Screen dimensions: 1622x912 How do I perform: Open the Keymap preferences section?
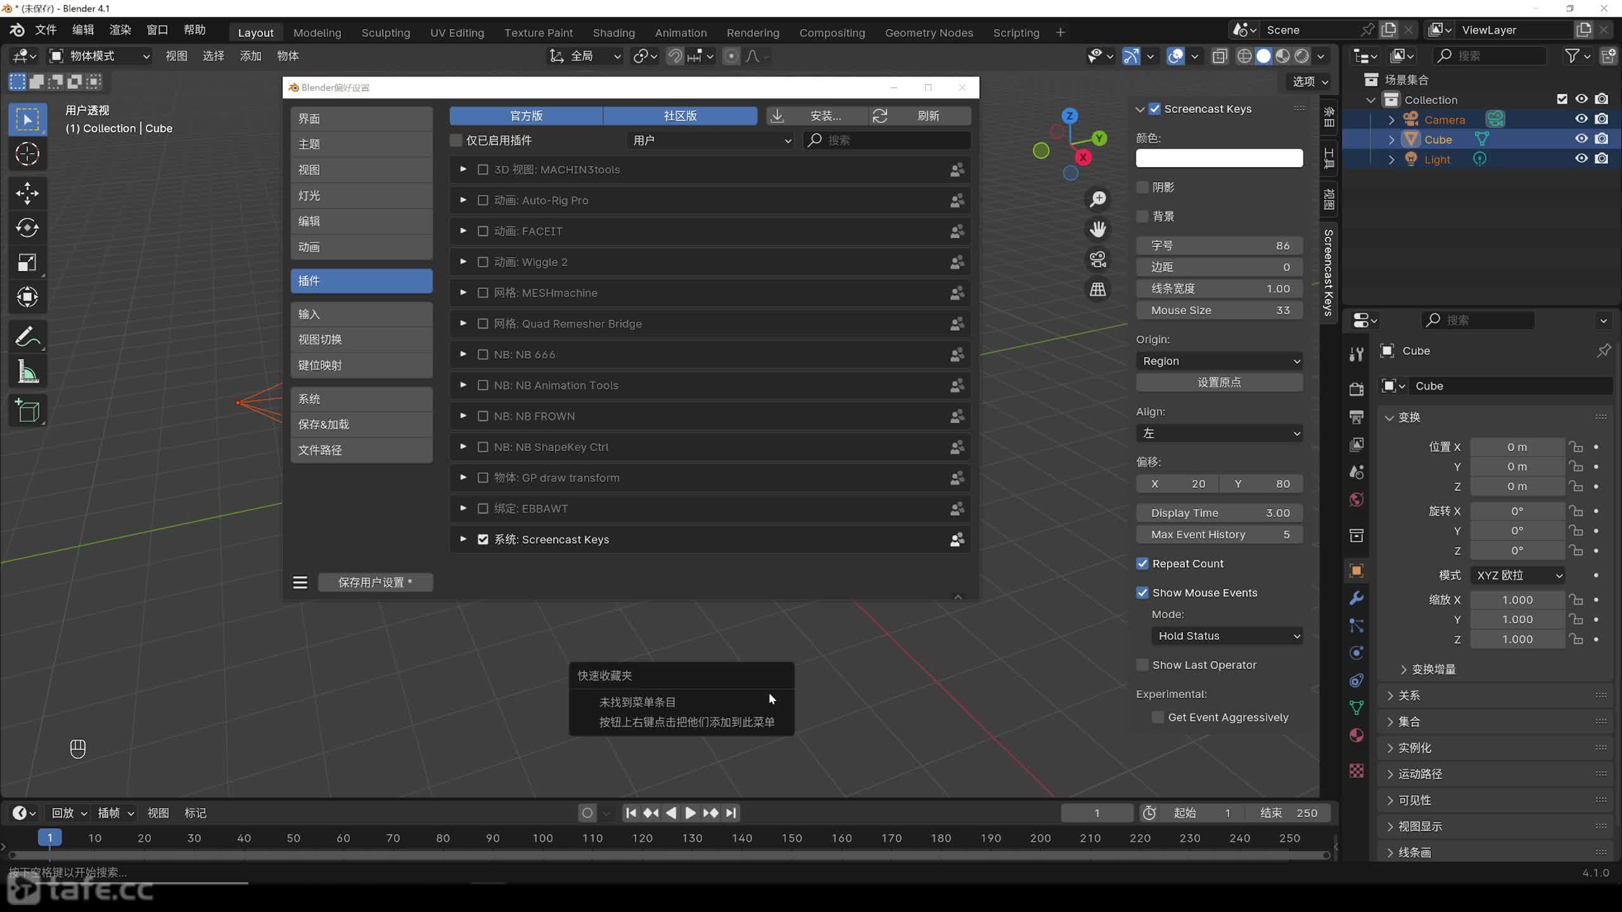tap(362, 365)
